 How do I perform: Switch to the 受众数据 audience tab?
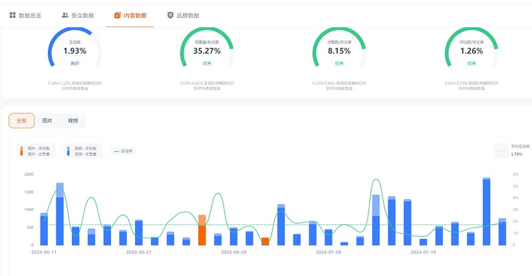[x=77, y=15]
